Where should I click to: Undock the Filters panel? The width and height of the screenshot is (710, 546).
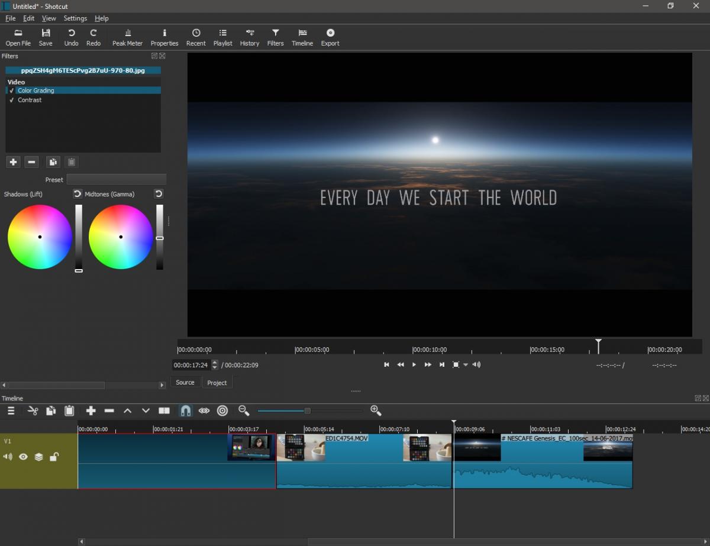(154, 56)
